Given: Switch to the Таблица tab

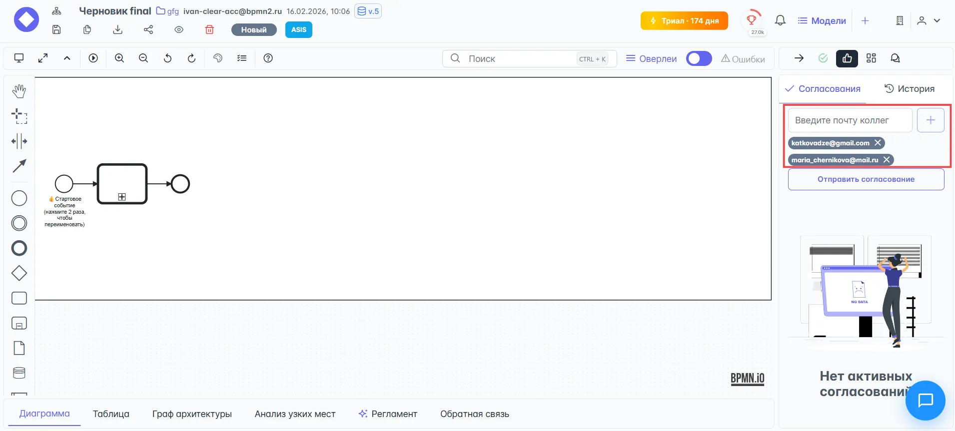Looking at the screenshot, I should click(111, 414).
